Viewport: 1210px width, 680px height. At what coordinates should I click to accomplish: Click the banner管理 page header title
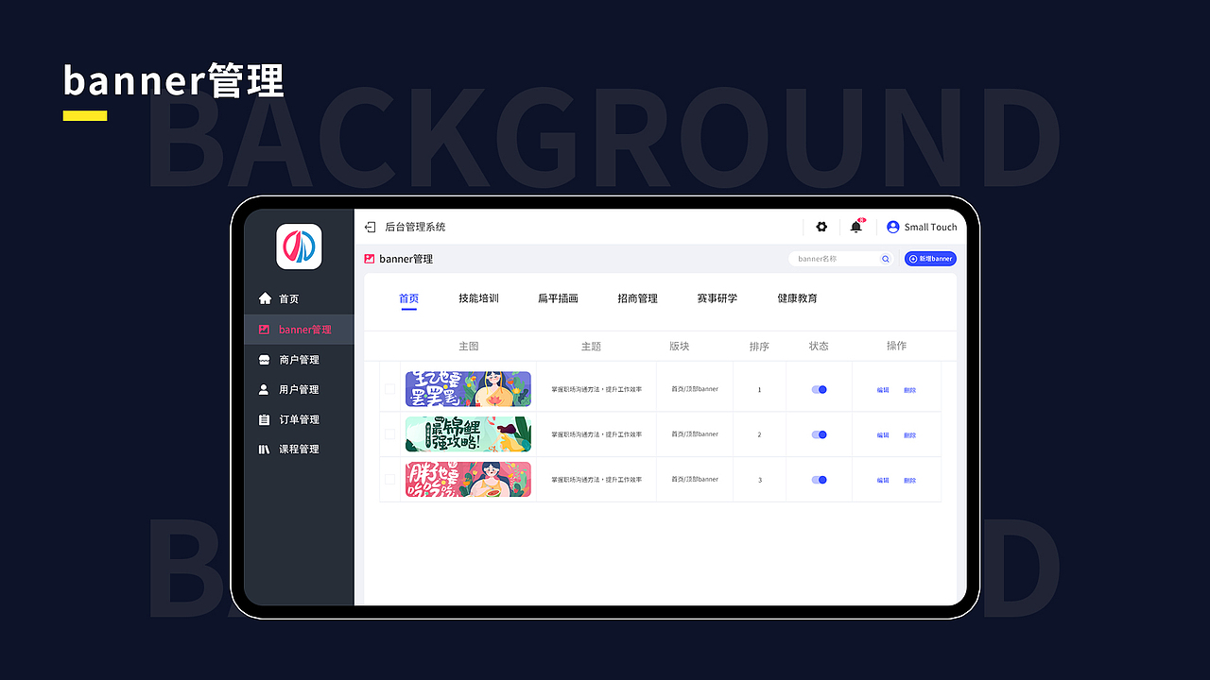pos(406,259)
